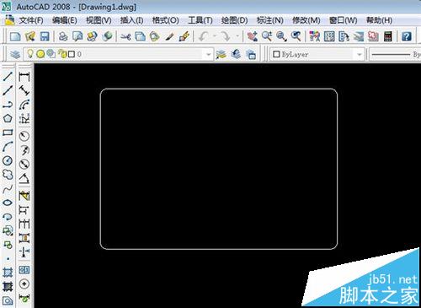Select the Rectangle tool
This screenshot has width=421, height=308.
(x=8, y=132)
